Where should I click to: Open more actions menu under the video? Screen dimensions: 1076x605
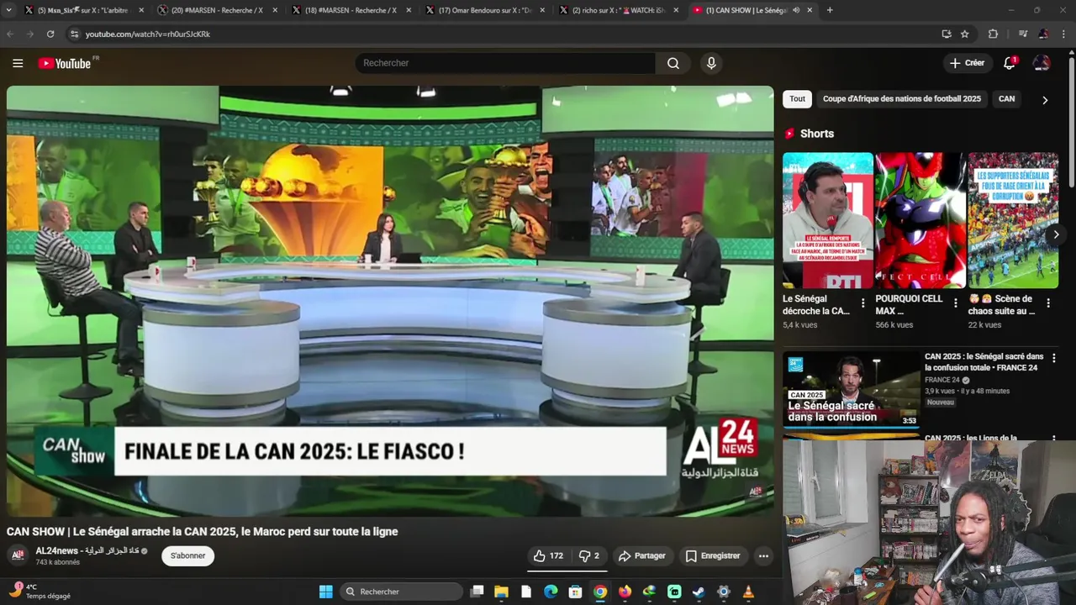pos(763,555)
